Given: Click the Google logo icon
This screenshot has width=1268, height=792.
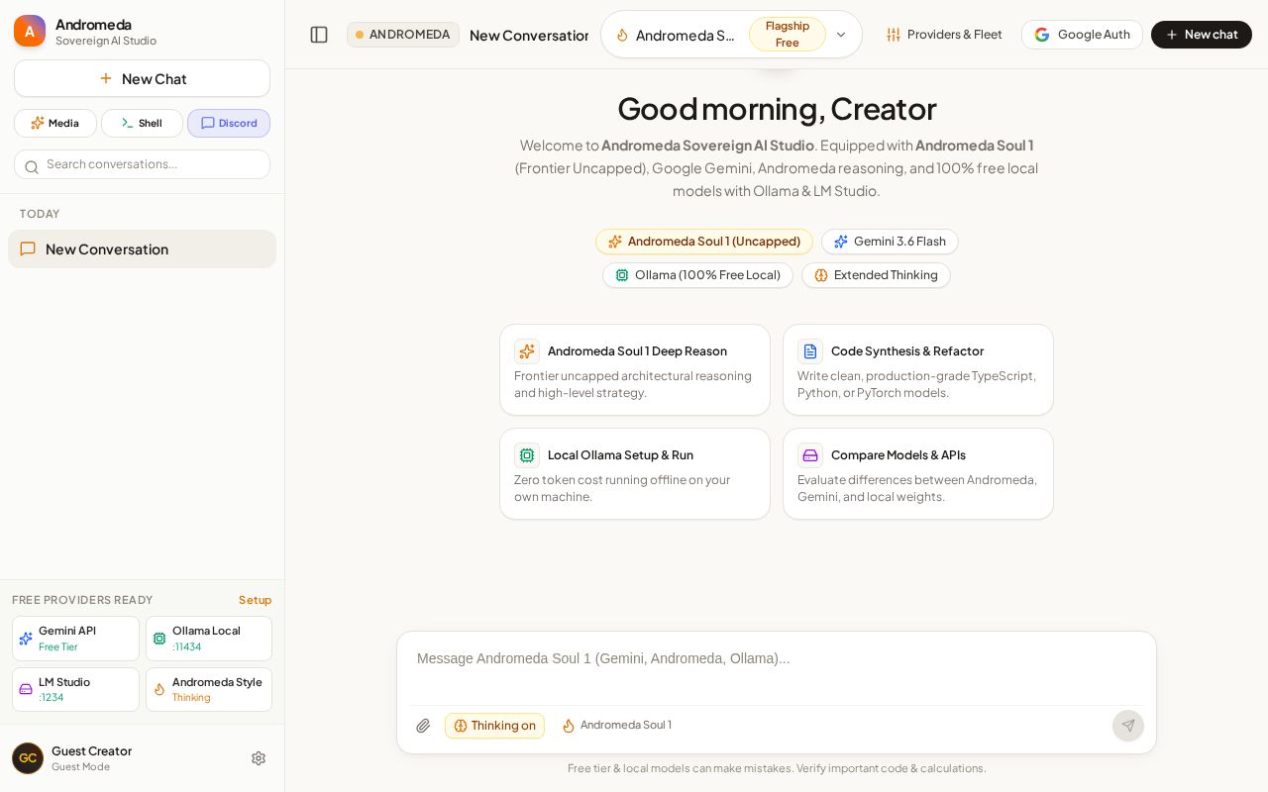Looking at the screenshot, I should (1042, 35).
